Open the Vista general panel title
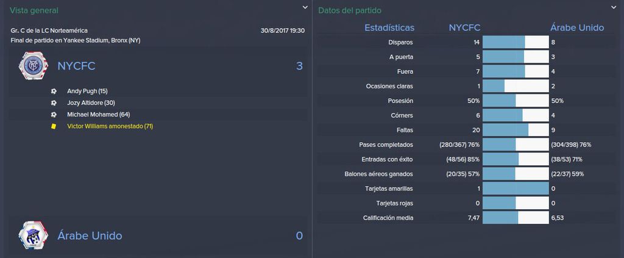This screenshot has width=624, height=258. tap(34, 11)
